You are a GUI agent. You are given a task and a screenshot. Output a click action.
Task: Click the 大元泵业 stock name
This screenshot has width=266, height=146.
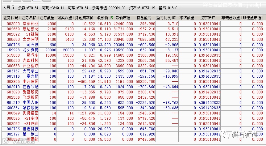(31, 71)
